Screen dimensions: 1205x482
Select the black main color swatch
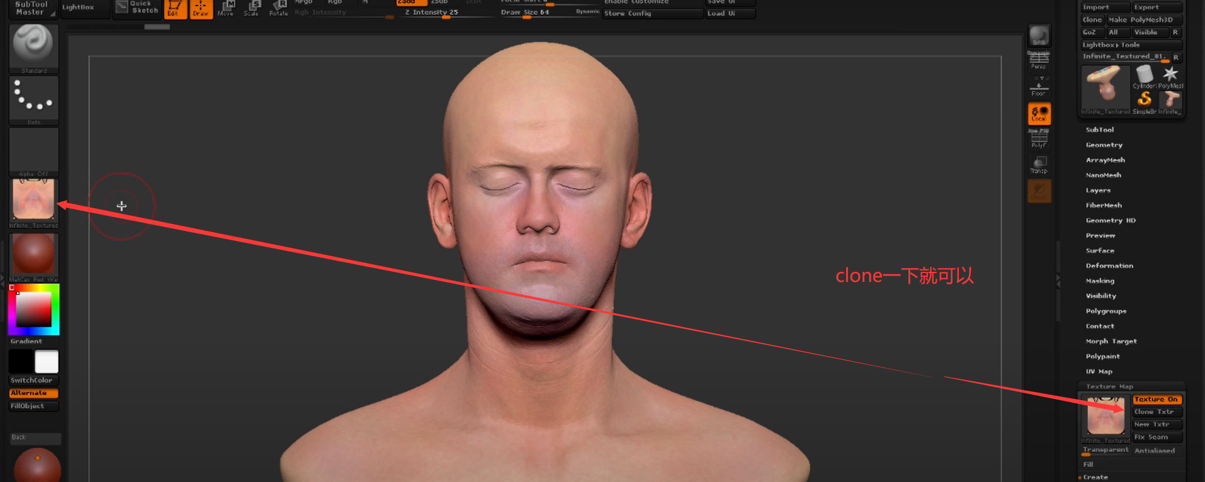coord(21,362)
